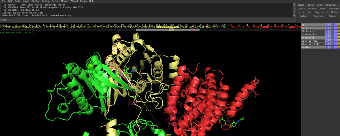Screen dimensions: 340x136
Task: Open the Scene menu
Action: pyautogui.click(x=55, y=1)
